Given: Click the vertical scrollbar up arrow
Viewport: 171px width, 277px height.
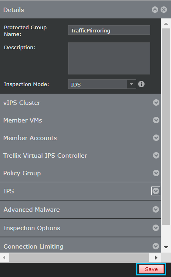Looking at the screenshot, I should point(166,24).
